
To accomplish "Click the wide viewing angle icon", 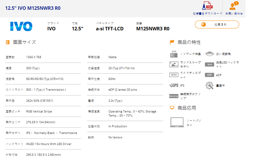I will click(x=209, y=54).
